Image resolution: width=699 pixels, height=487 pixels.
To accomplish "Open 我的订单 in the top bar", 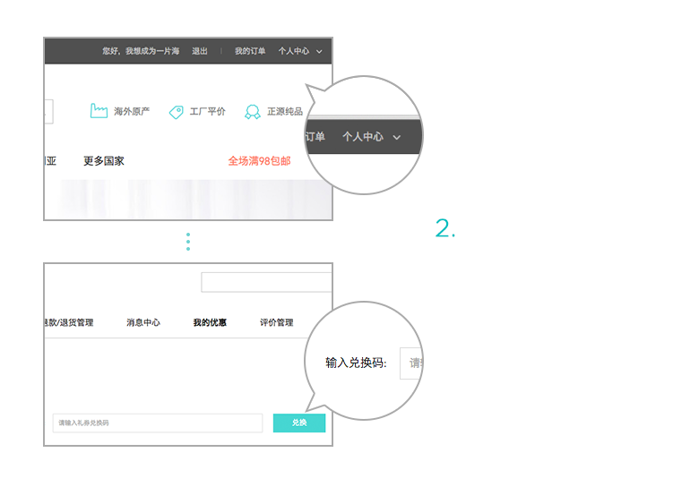I will (x=250, y=51).
